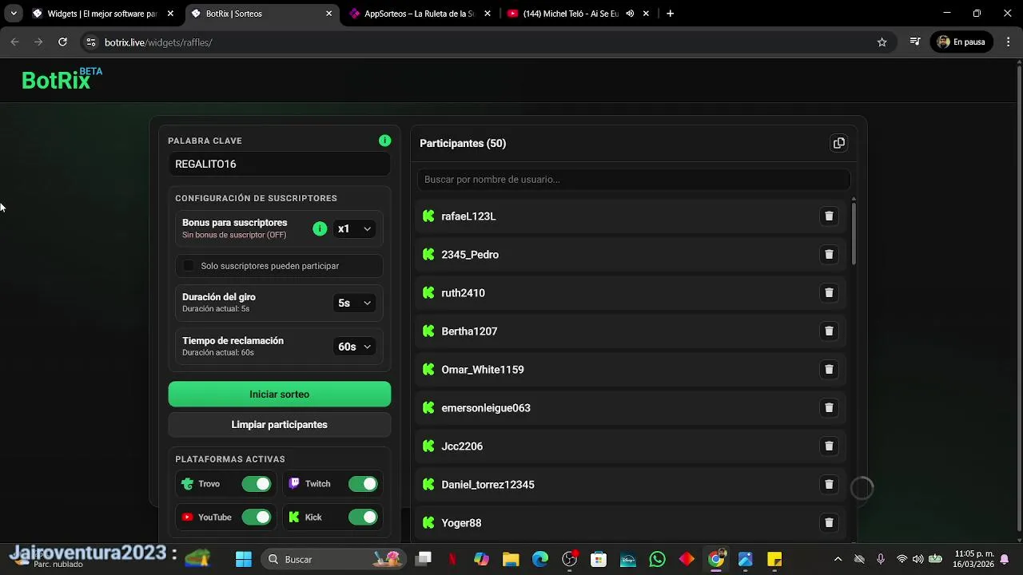Open the subscriber bonus x1 dropdown
This screenshot has height=575, width=1023.
[x=355, y=229]
